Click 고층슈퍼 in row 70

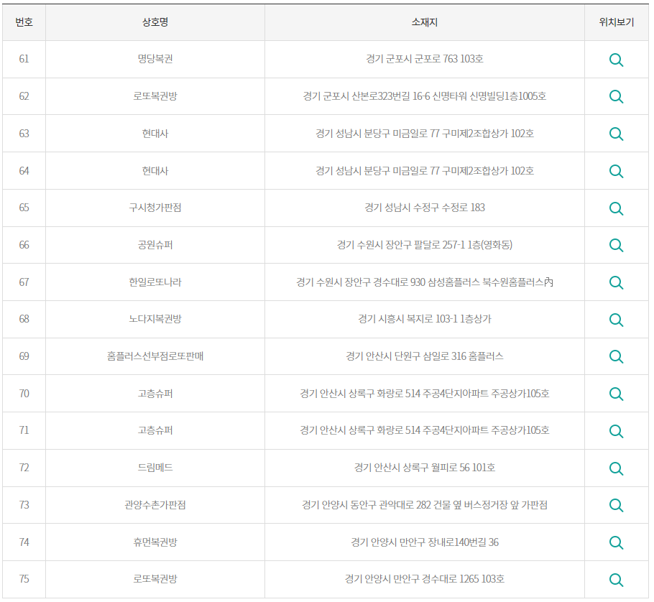(x=155, y=394)
